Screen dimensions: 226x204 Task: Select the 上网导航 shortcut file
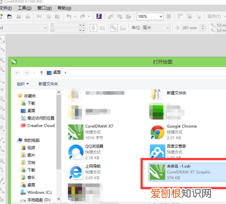tap(85, 172)
